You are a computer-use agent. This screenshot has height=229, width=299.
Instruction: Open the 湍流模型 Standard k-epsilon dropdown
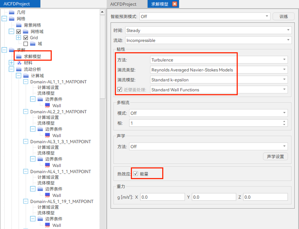pos(219,79)
